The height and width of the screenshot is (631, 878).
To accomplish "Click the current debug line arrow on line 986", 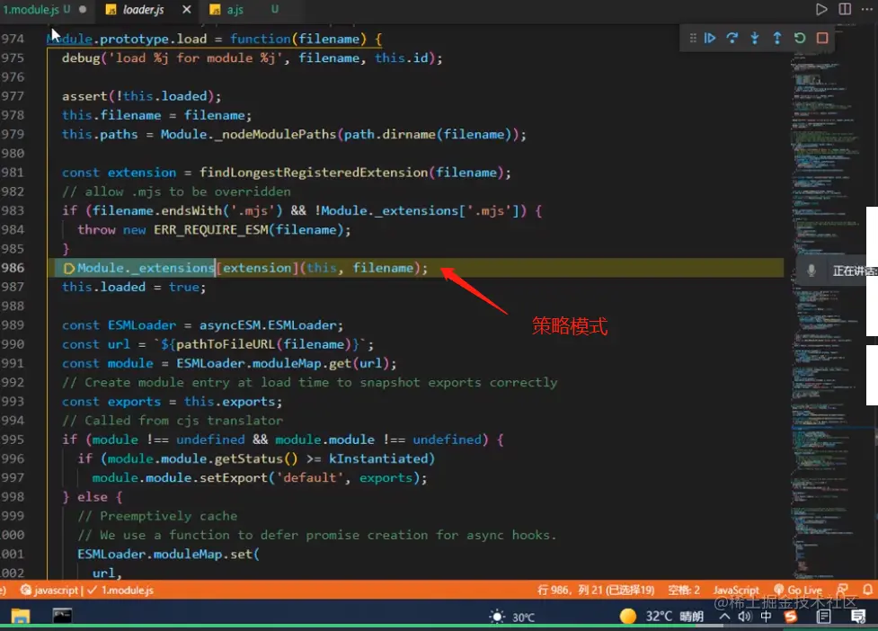I will coord(69,268).
